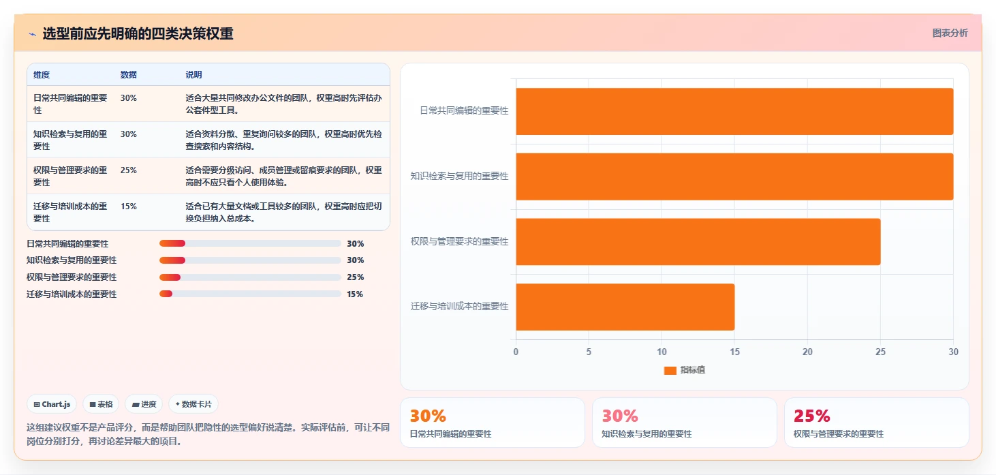Click the Chart.js chip

[x=52, y=404]
